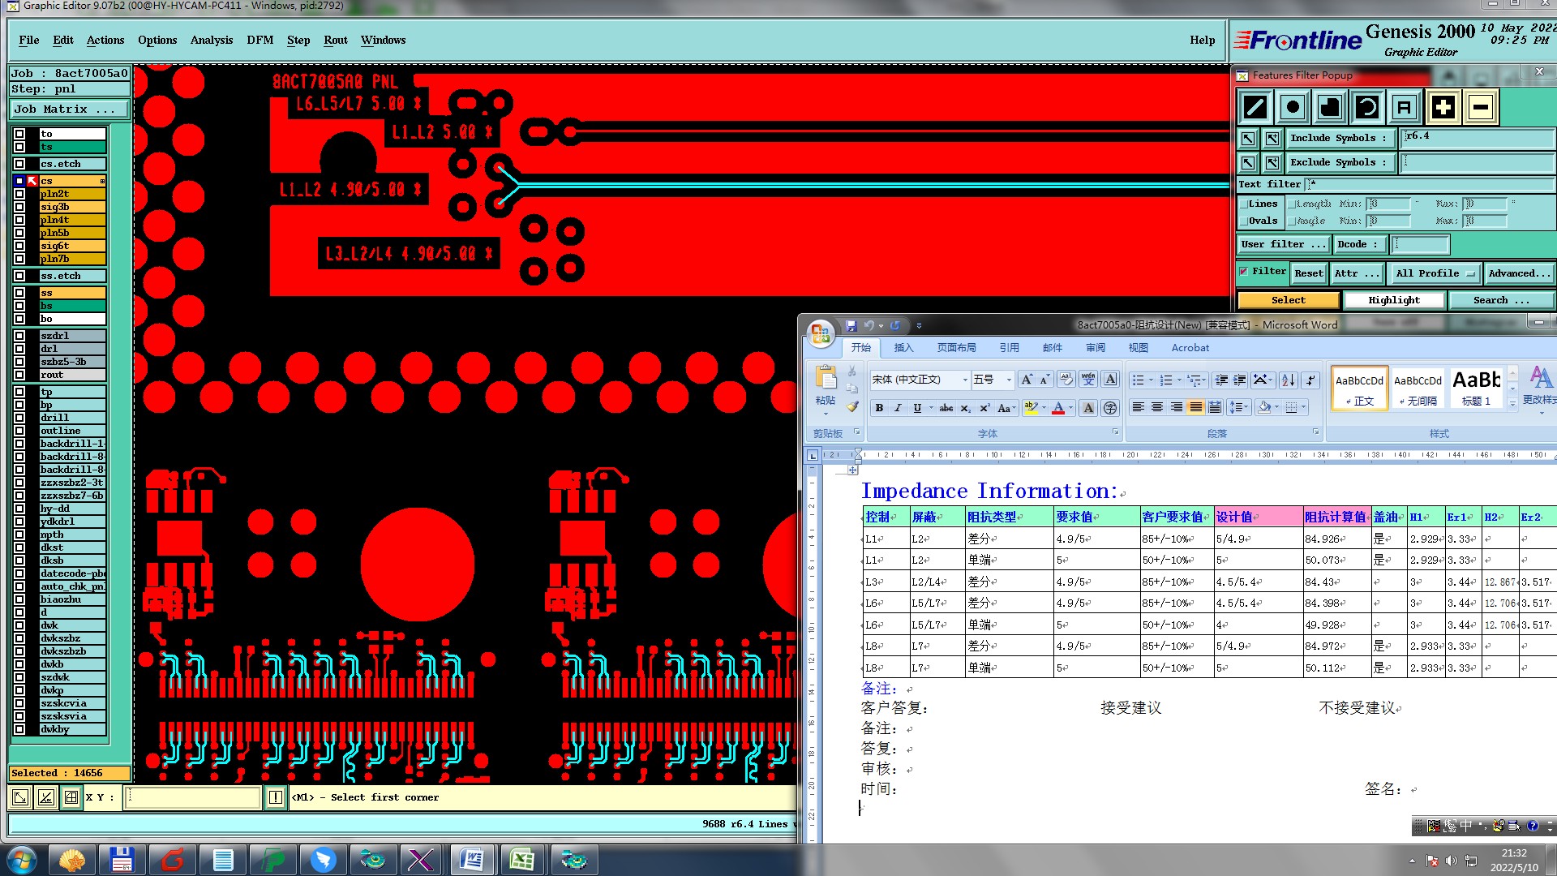
Task: Click the Bold icon in Word ribbon
Action: click(x=879, y=408)
